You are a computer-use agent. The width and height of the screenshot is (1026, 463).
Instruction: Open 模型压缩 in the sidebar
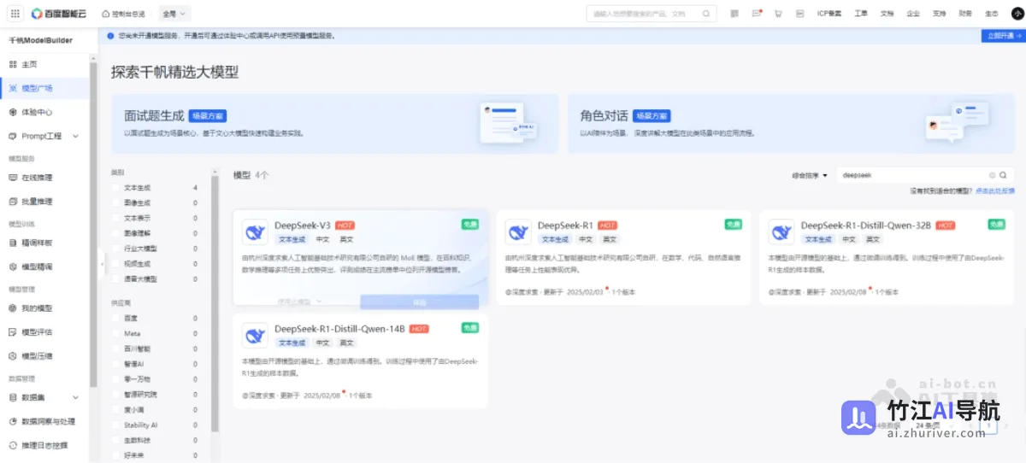click(44, 355)
